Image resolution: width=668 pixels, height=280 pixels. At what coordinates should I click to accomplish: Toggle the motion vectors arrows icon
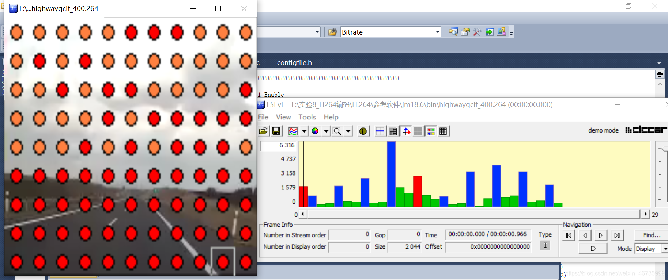point(406,131)
